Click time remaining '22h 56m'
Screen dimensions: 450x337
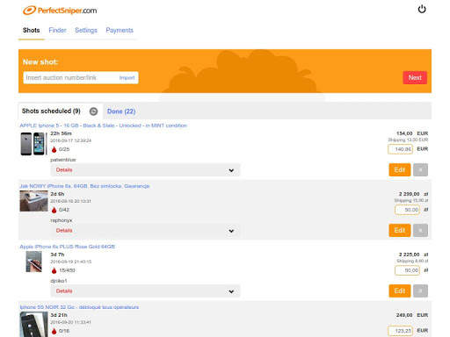pyautogui.click(x=61, y=133)
